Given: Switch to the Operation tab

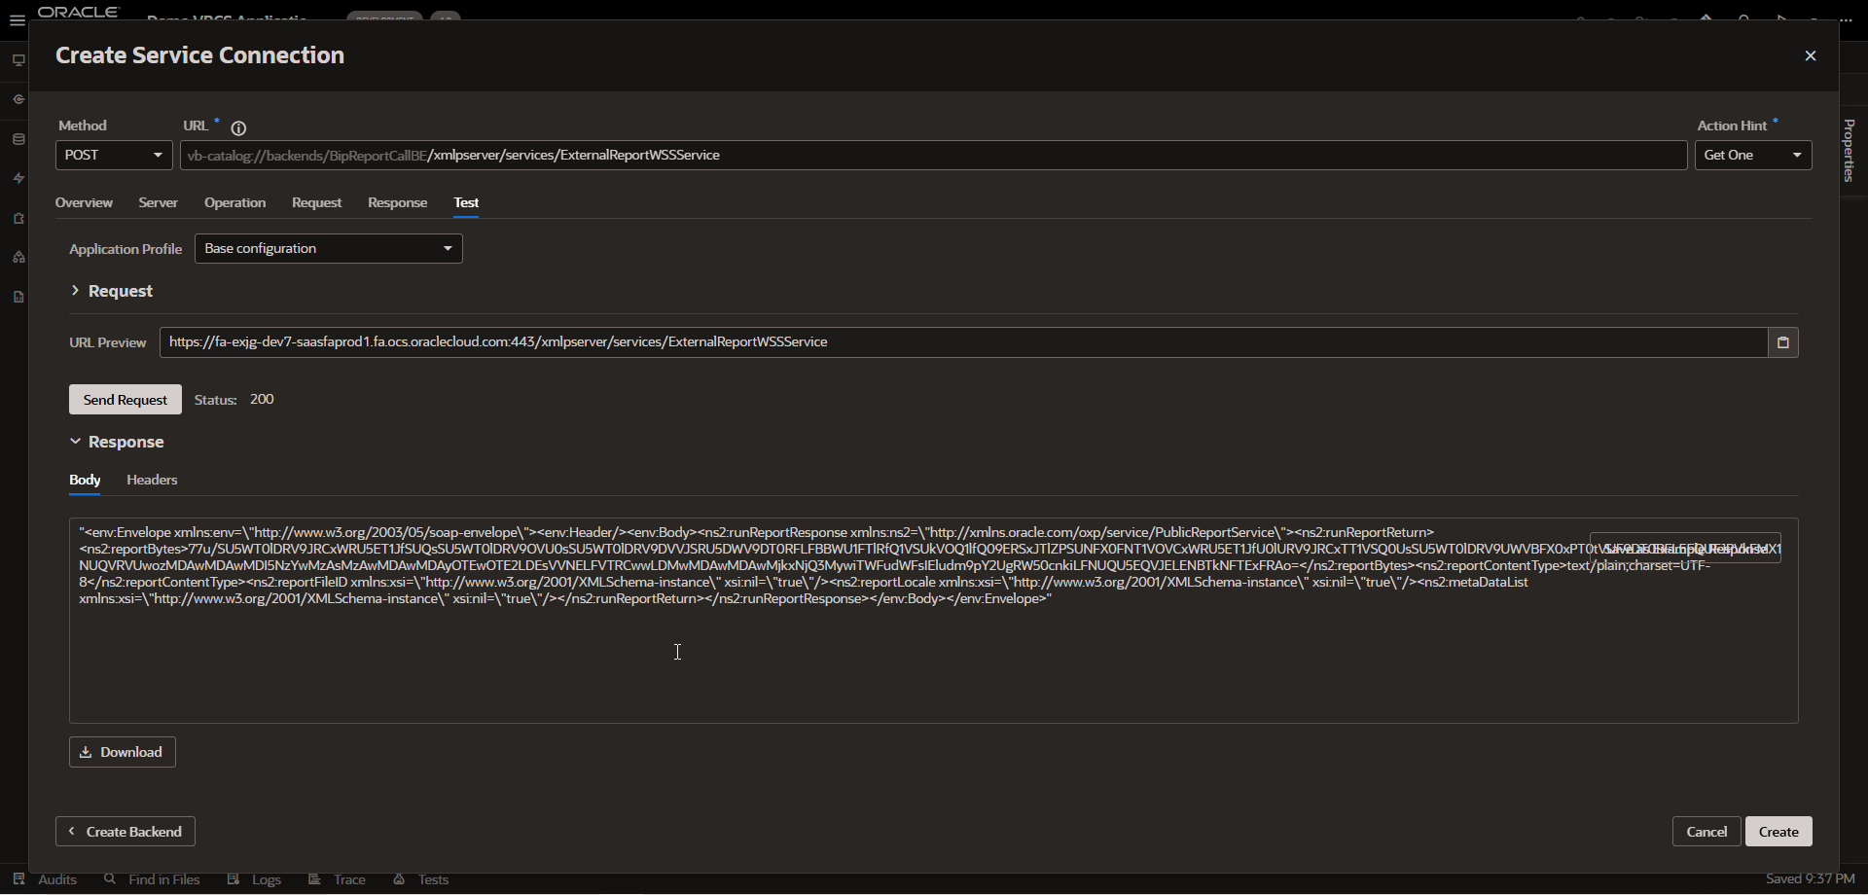Looking at the screenshot, I should tap(234, 202).
